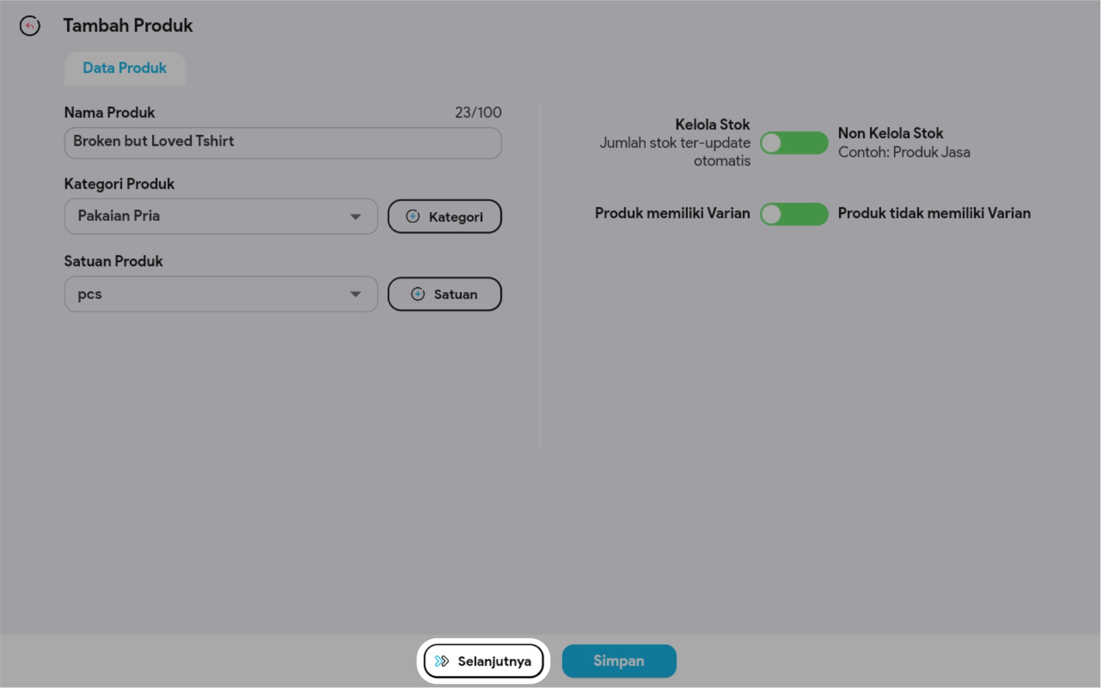Click the 23/100 character counter
The image size is (1101, 688).
point(478,113)
